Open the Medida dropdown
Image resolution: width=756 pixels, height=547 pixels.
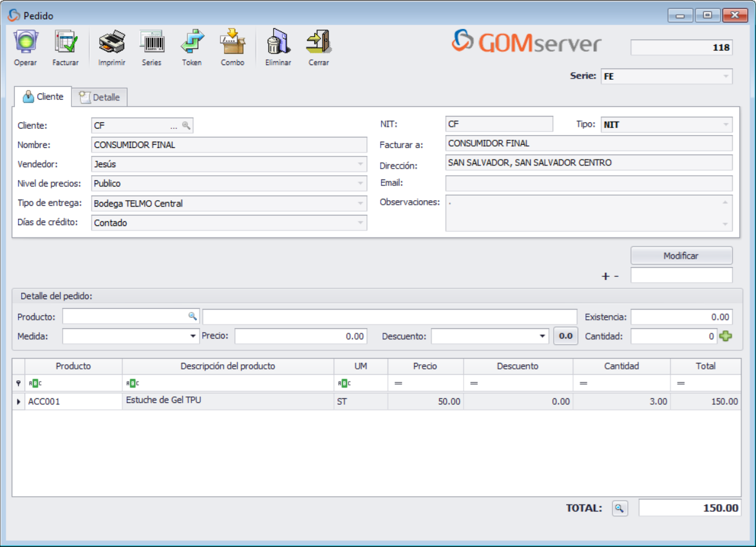tap(193, 337)
